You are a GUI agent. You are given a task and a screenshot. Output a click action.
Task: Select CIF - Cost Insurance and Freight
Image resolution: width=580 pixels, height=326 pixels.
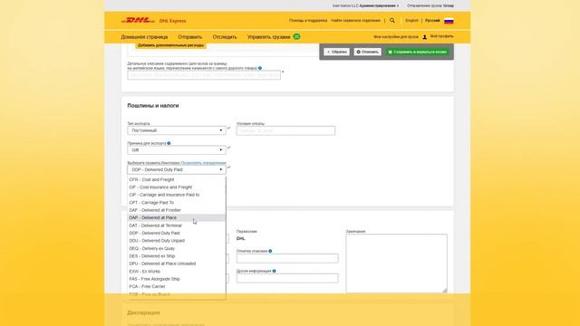click(177, 187)
